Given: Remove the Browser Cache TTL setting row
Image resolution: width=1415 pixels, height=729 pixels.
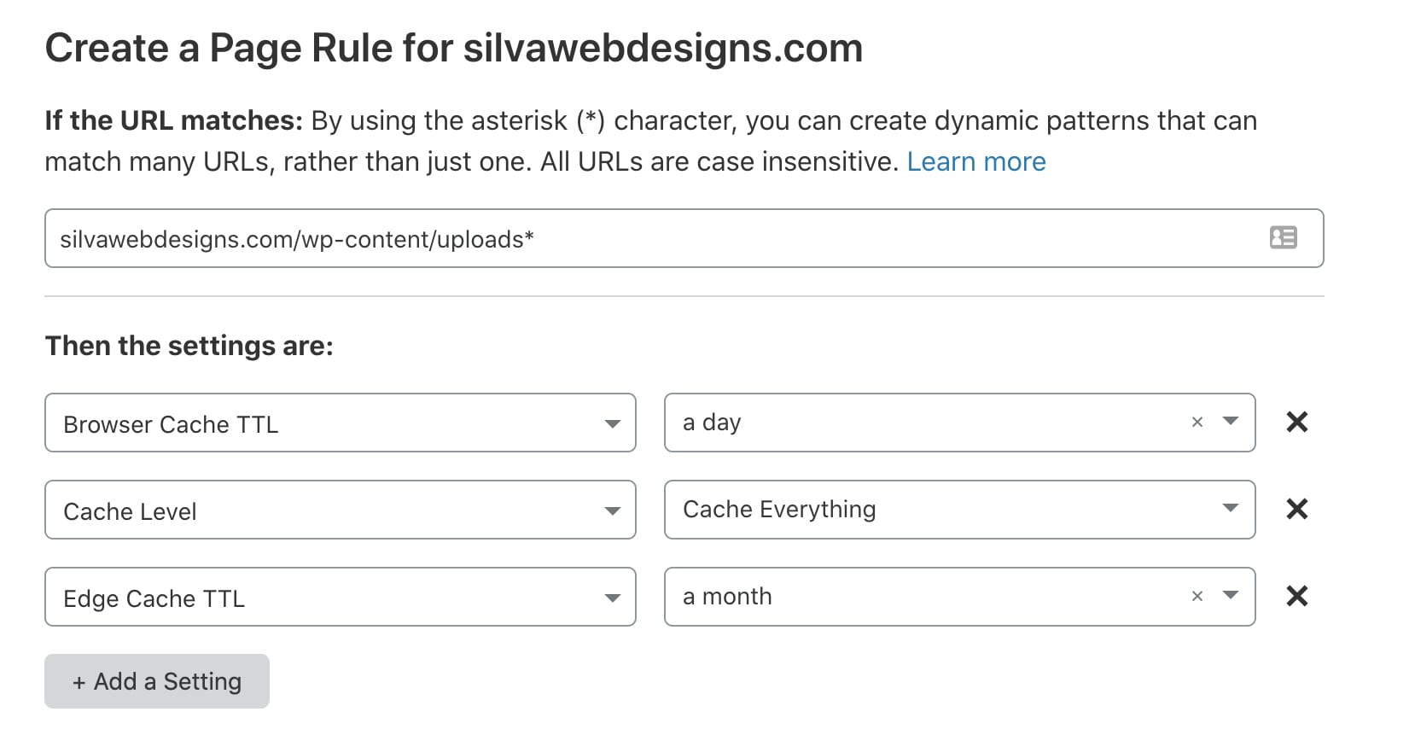Looking at the screenshot, I should (1296, 422).
